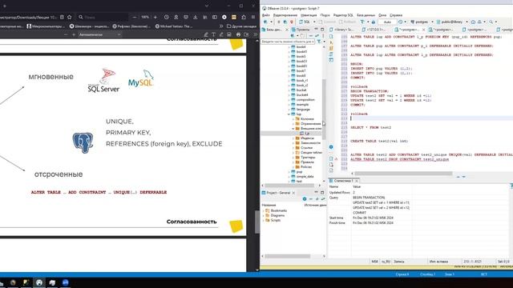The height and width of the screenshot is (288, 513).
Task: Click the browser history clock icon
Action: [166, 17]
